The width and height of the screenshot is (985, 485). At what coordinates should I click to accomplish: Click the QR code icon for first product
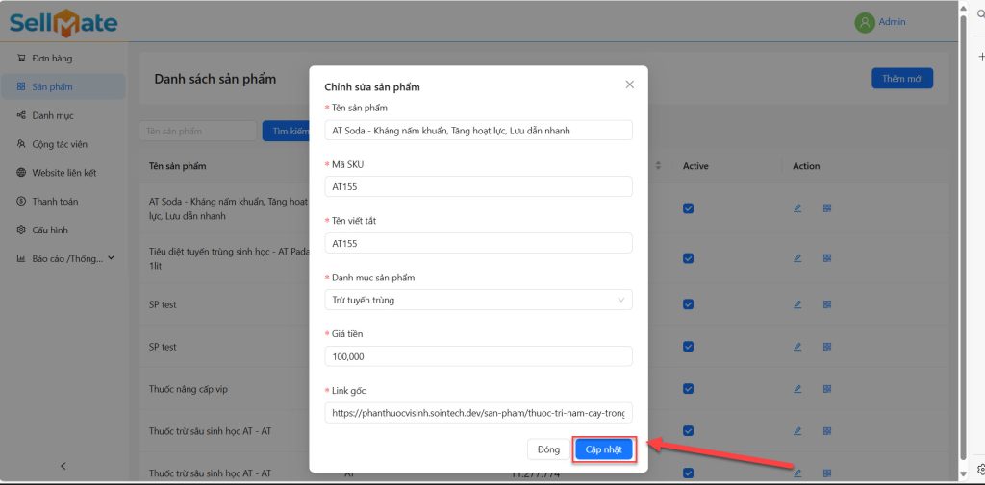(826, 208)
